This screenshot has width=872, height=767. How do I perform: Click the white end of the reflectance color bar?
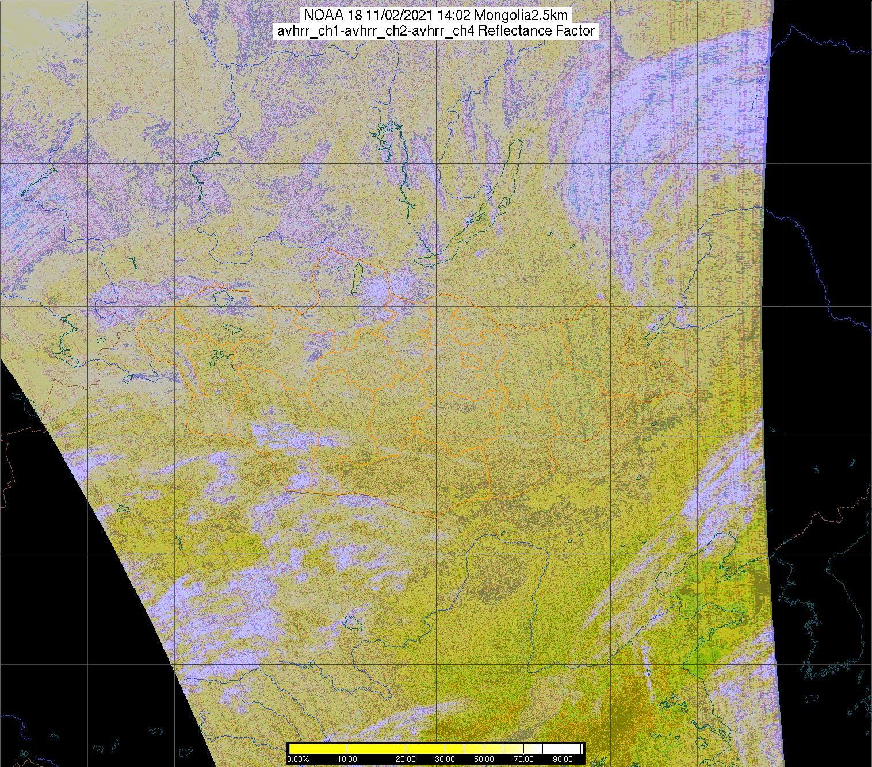(572, 749)
